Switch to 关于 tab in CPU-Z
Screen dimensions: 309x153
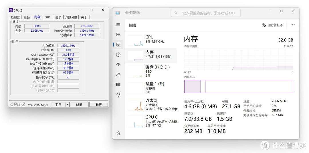tap(84, 17)
